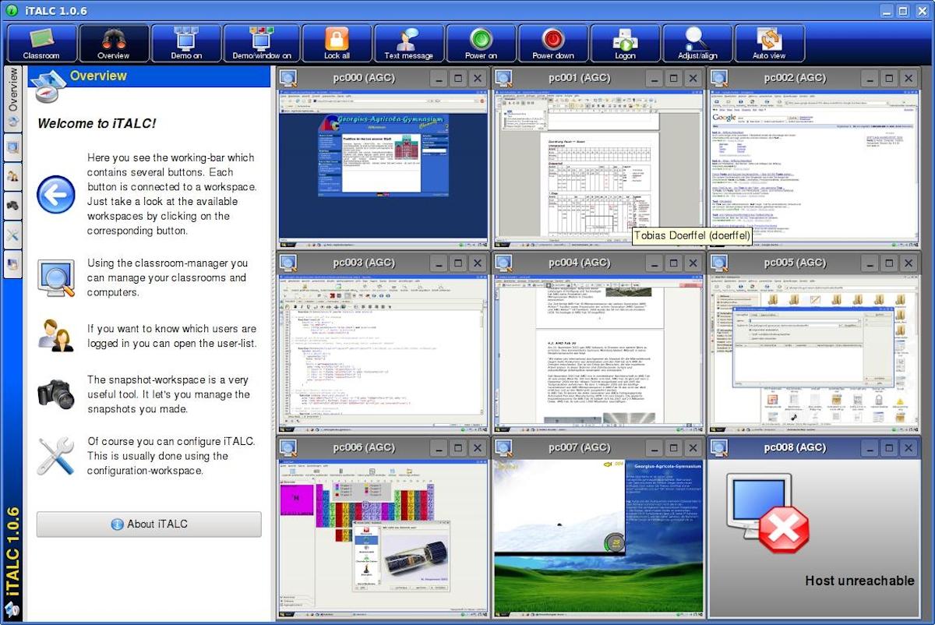Enable Auto view in the toolbar

(769, 44)
